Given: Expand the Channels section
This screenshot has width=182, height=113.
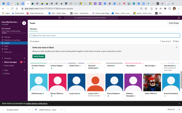Looking at the screenshot, I should (x=2, y=58).
